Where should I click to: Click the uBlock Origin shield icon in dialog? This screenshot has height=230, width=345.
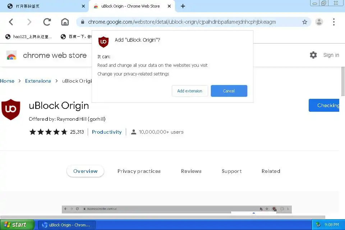(103, 42)
